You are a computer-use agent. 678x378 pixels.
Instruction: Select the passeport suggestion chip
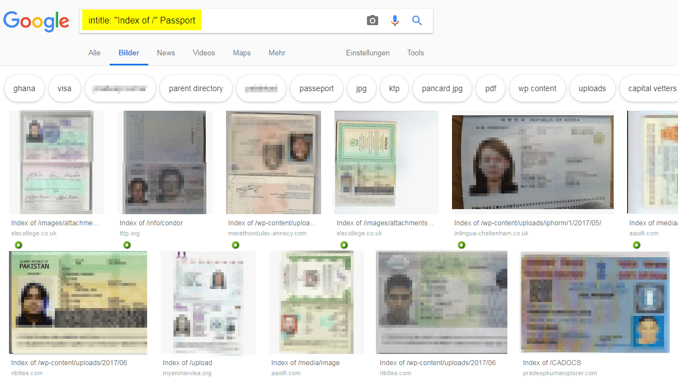click(x=317, y=88)
